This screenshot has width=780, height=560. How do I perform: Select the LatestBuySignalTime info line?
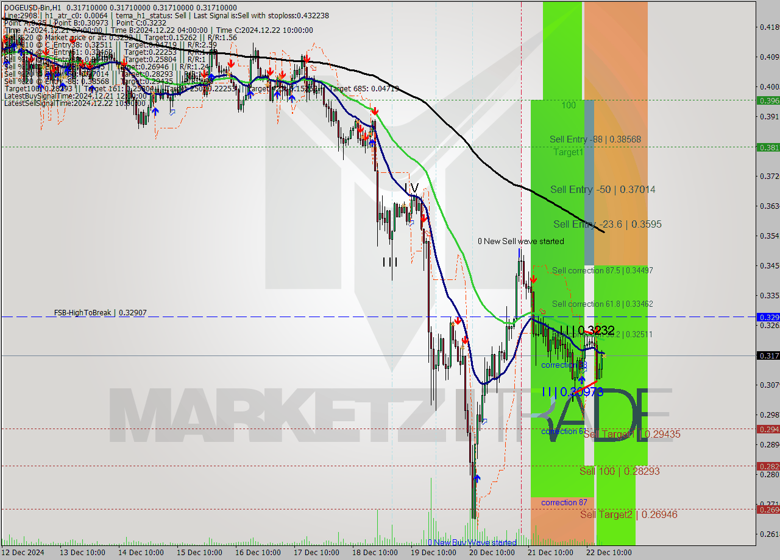coord(74,96)
